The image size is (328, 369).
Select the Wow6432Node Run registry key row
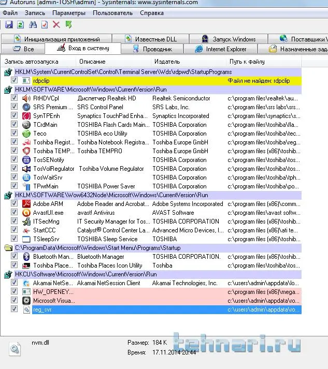153,195
